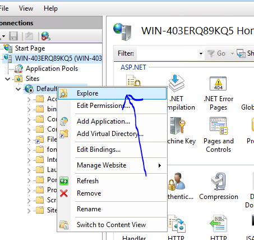The height and width of the screenshot is (240, 254).
Task: Open the Manage Website submenu
Action: 112,165
